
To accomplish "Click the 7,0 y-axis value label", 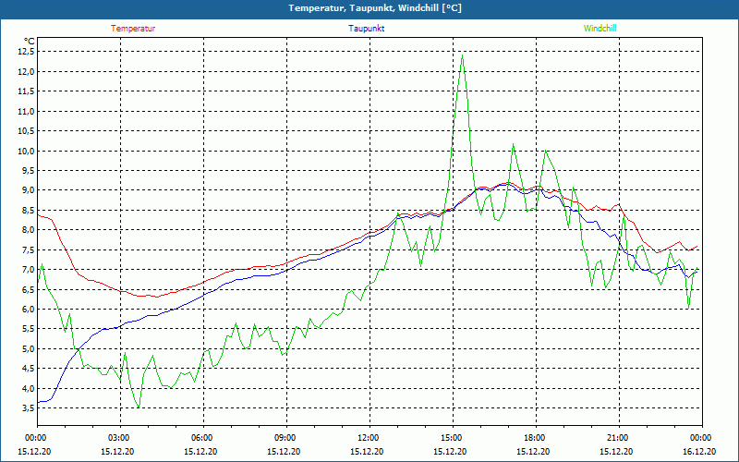I will [27, 270].
